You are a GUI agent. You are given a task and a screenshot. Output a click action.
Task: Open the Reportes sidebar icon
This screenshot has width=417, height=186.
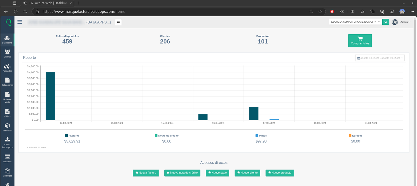[7, 158]
